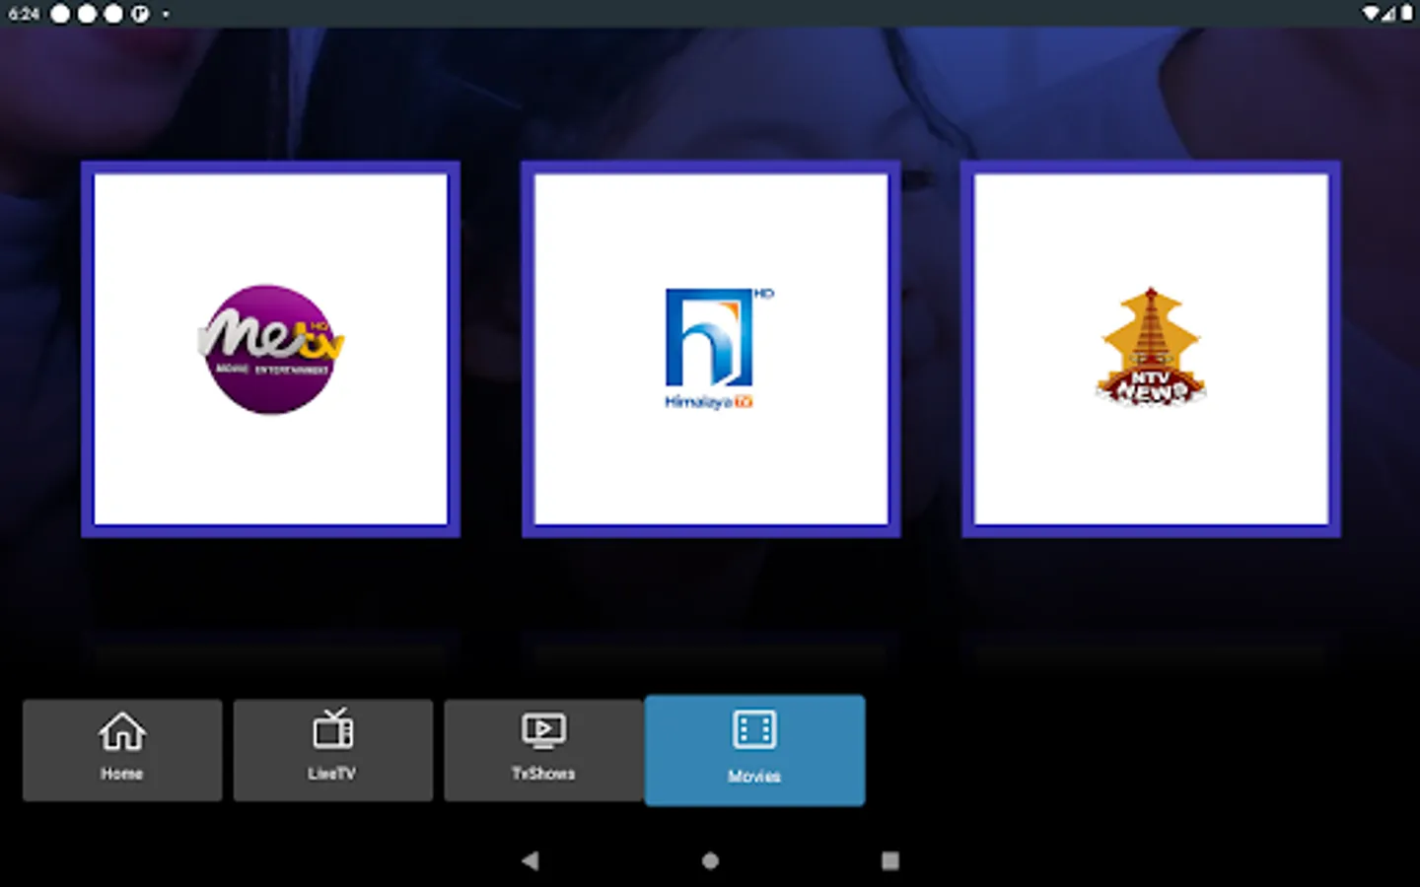
Task: Tap the Android back navigation button
Action: pyautogui.click(x=531, y=860)
